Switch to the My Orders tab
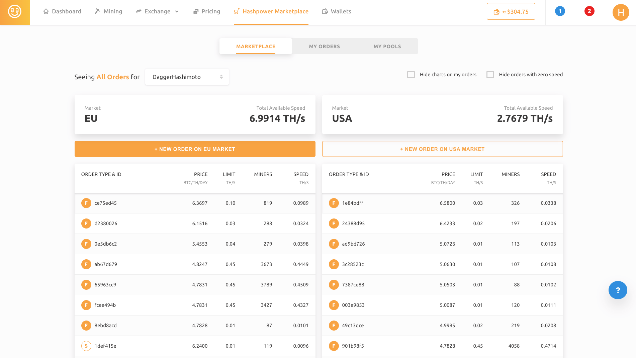The image size is (636, 358). (x=325, y=46)
